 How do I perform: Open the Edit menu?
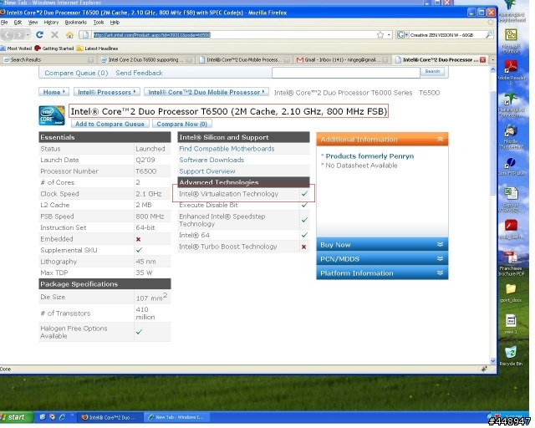(x=18, y=23)
